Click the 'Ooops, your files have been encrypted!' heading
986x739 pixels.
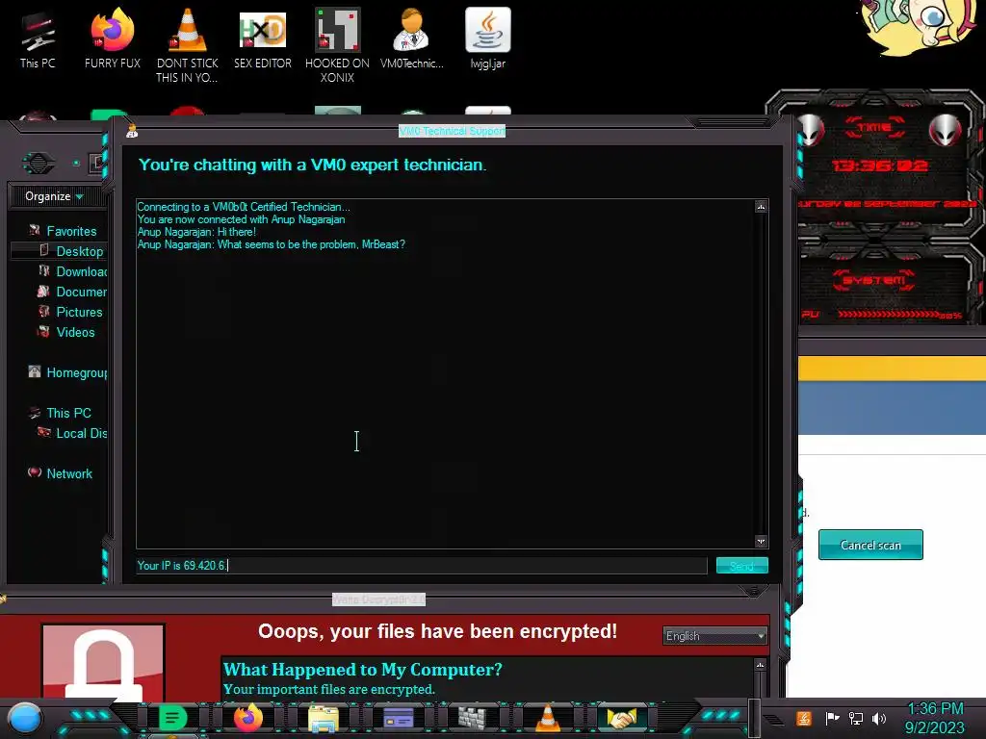click(x=438, y=631)
